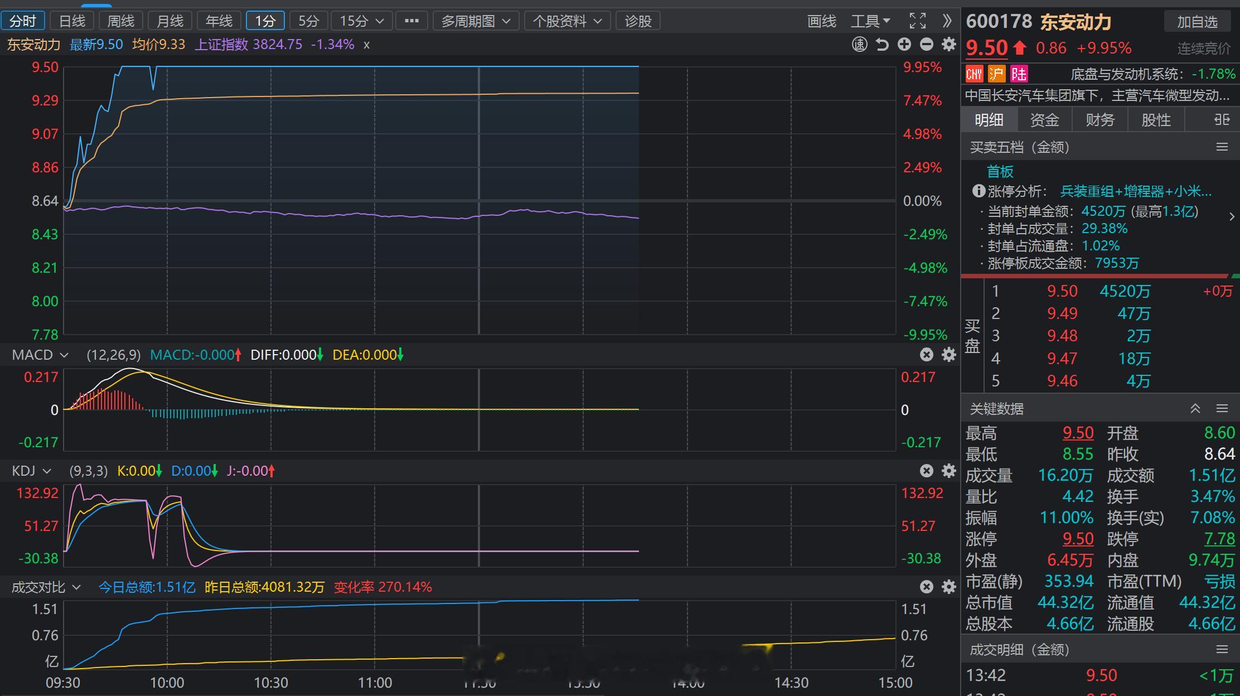Image resolution: width=1240 pixels, height=696 pixels.
Task: Switch to 1分 period view
Action: 265,21
